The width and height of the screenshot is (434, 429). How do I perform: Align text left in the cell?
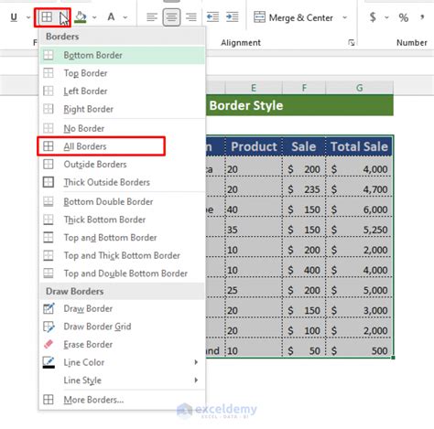tap(152, 17)
